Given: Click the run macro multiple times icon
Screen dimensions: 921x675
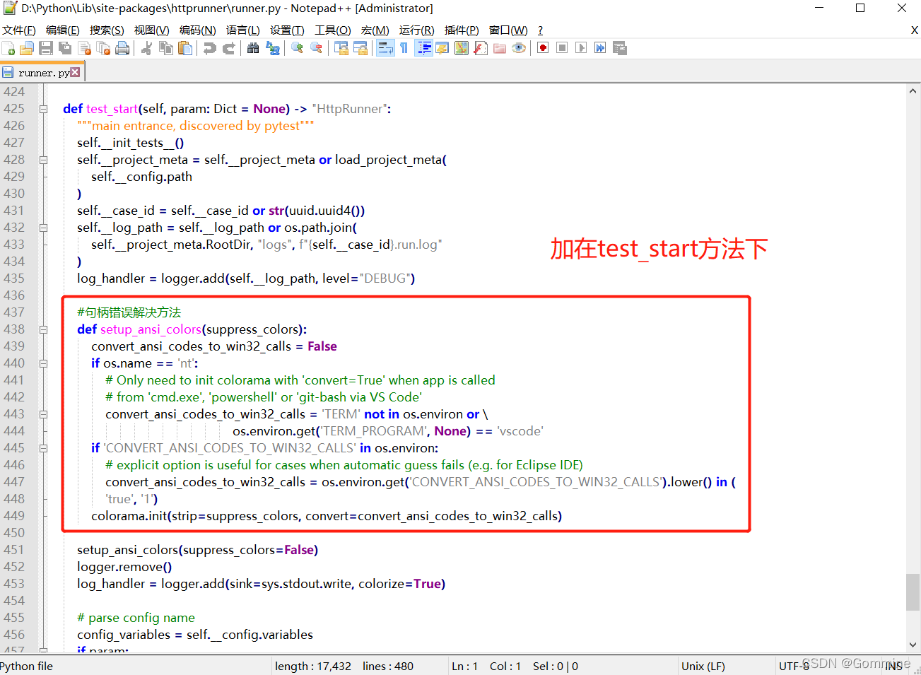Looking at the screenshot, I should point(600,48).
